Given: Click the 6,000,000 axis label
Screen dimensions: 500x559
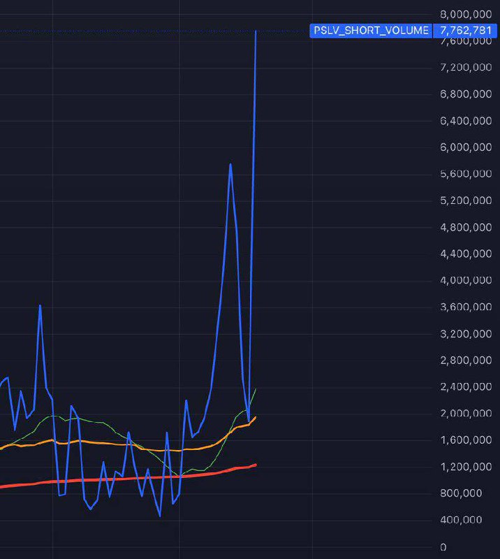Looking at the screenshot, I should point(466,147).
